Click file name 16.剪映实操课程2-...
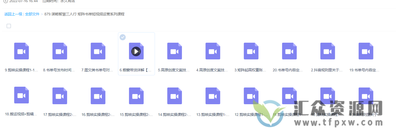The width and height of the screenshot is (396, 140). point(98,115)
